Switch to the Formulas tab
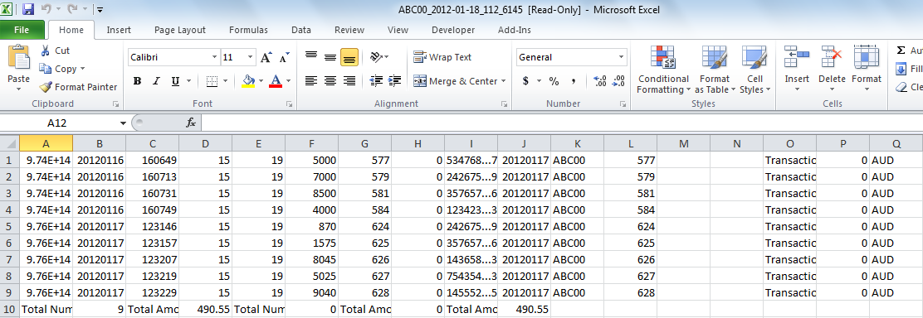 point(248,30)
